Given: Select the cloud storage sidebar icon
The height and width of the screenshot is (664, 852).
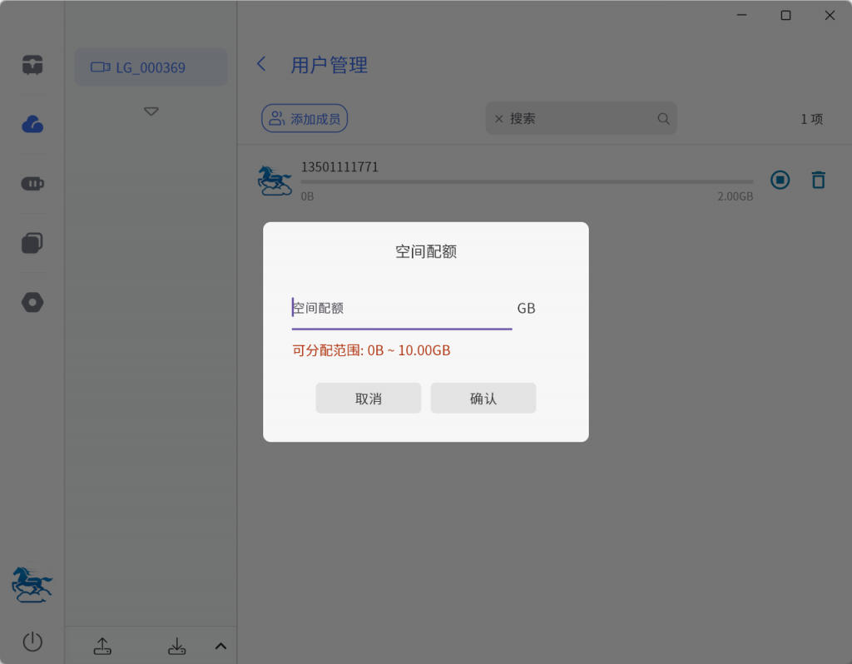Looking at the screenshot, I should point(32,125).
